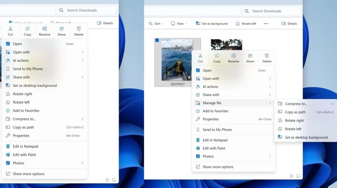This screenshot has height=188, width=337.
Task: Select Set as desktop background in submenu
Action: 306,137
